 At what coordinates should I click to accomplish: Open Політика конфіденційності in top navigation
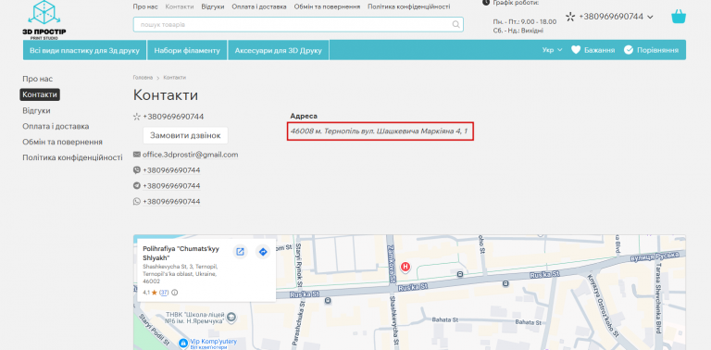[409, 6]
